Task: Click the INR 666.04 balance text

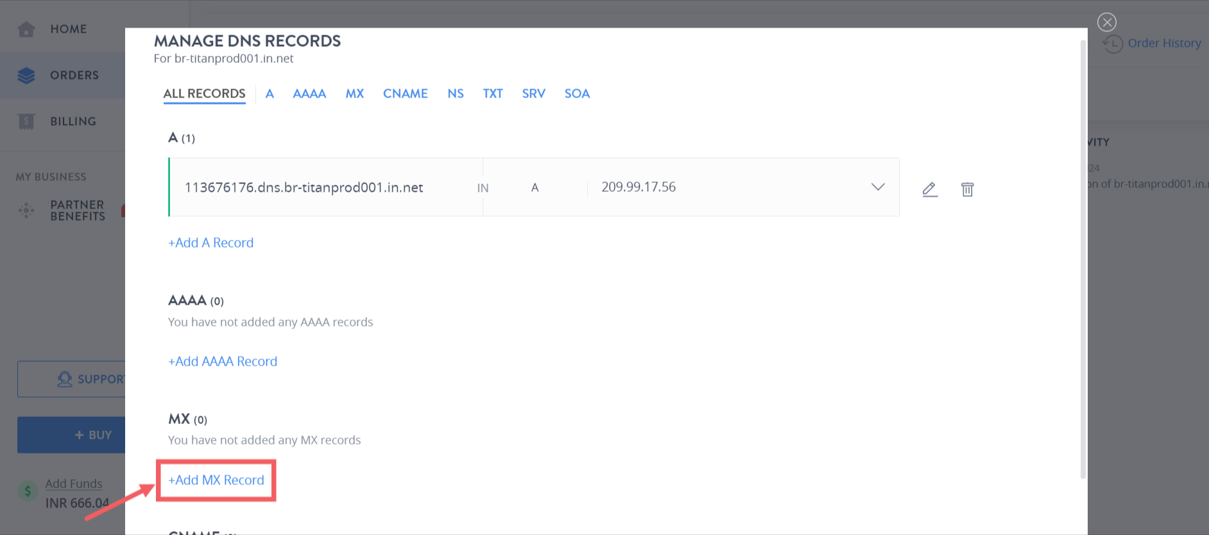Action: tap(77, 503)
